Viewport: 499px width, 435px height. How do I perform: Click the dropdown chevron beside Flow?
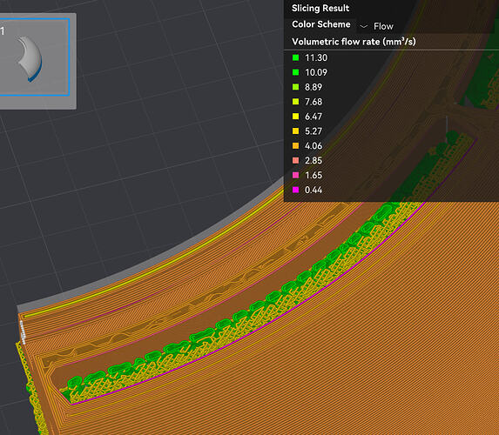click(363, 26)
